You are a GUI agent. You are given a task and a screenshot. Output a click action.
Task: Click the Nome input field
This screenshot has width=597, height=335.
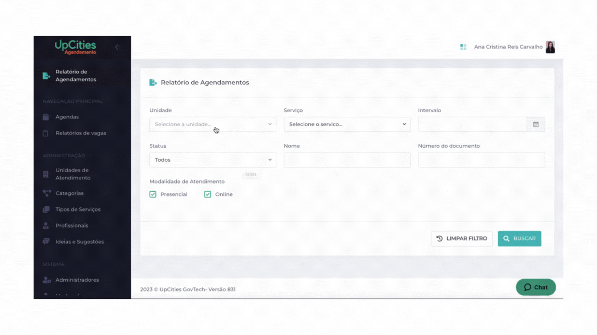[x=347, y=160]
